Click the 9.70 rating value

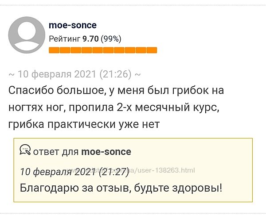point(91,38)
